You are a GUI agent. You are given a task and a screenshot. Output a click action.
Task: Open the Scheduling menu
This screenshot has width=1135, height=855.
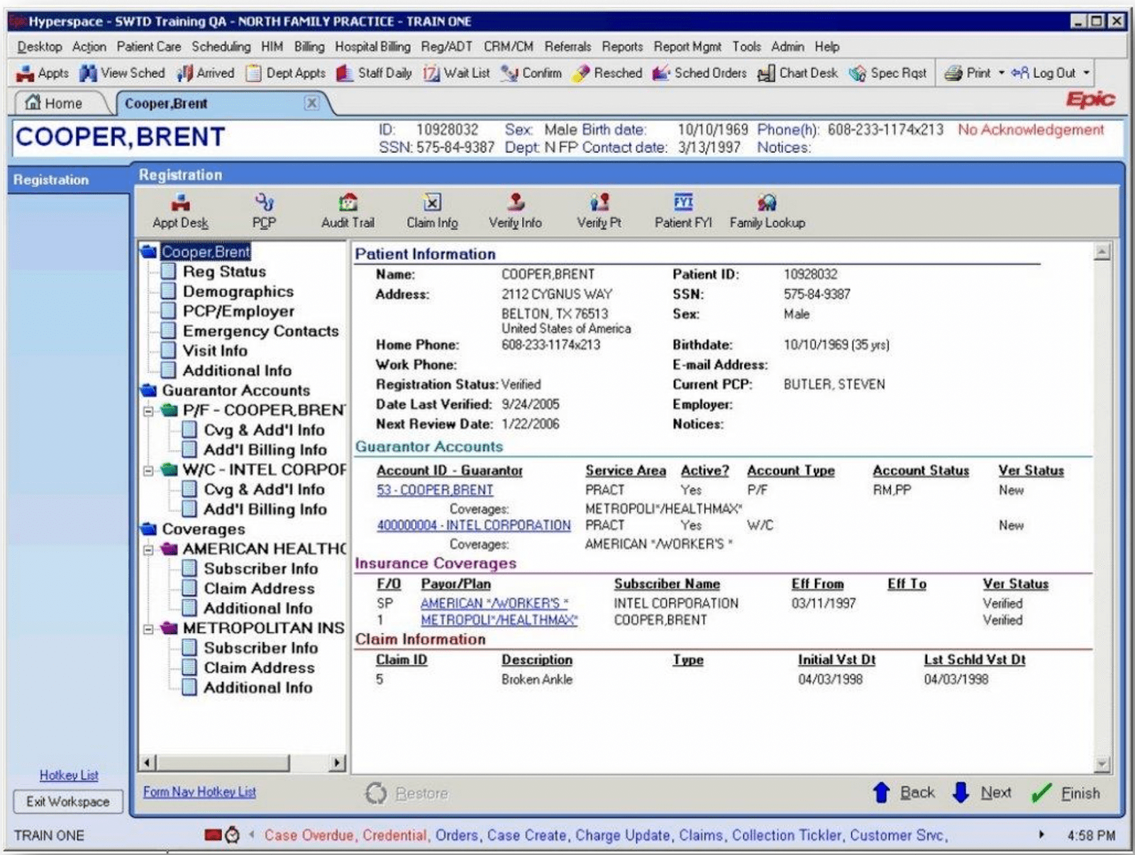pos(221,47)
